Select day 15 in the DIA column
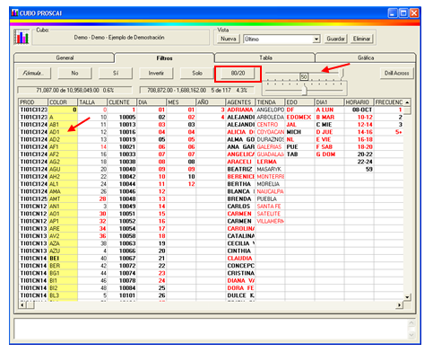 coord(152,214)
